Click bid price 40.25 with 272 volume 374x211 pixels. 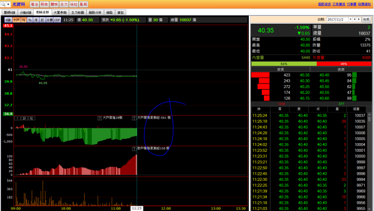coord(304,87)
